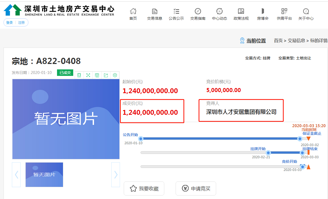Open 中心动态 refresh-star icon in navigation

[219, 11]
